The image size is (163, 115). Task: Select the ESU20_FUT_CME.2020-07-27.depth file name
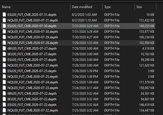click(32, 60)
